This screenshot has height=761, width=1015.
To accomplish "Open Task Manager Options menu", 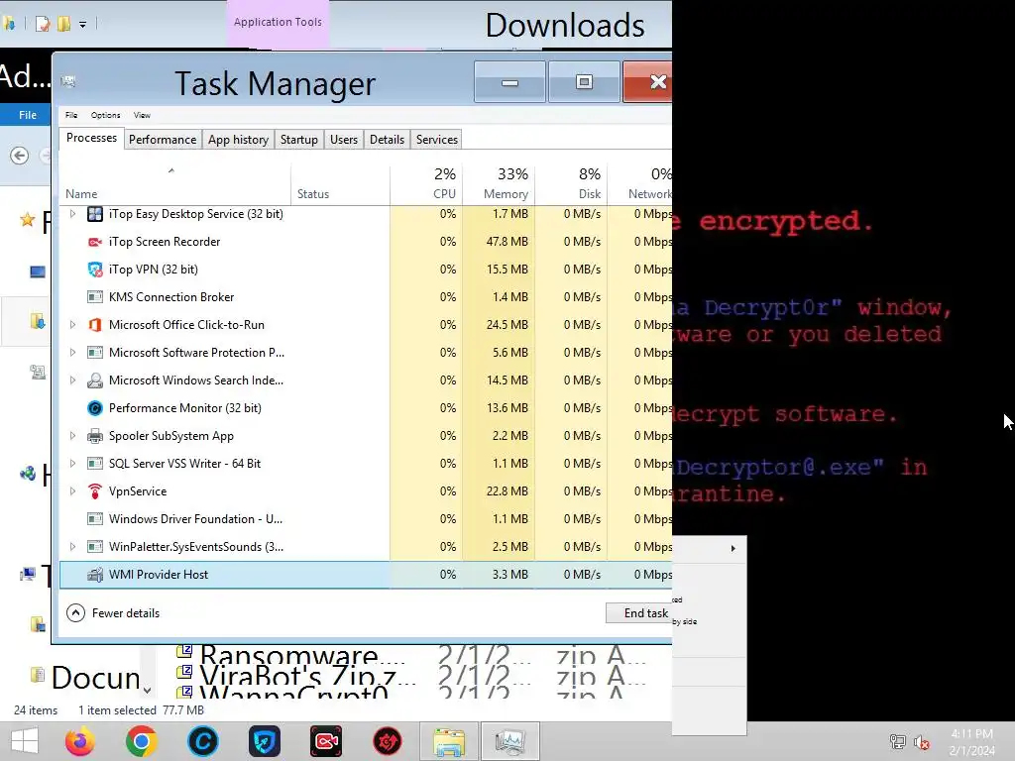I will pyautogui.click(x=105, y=115).
